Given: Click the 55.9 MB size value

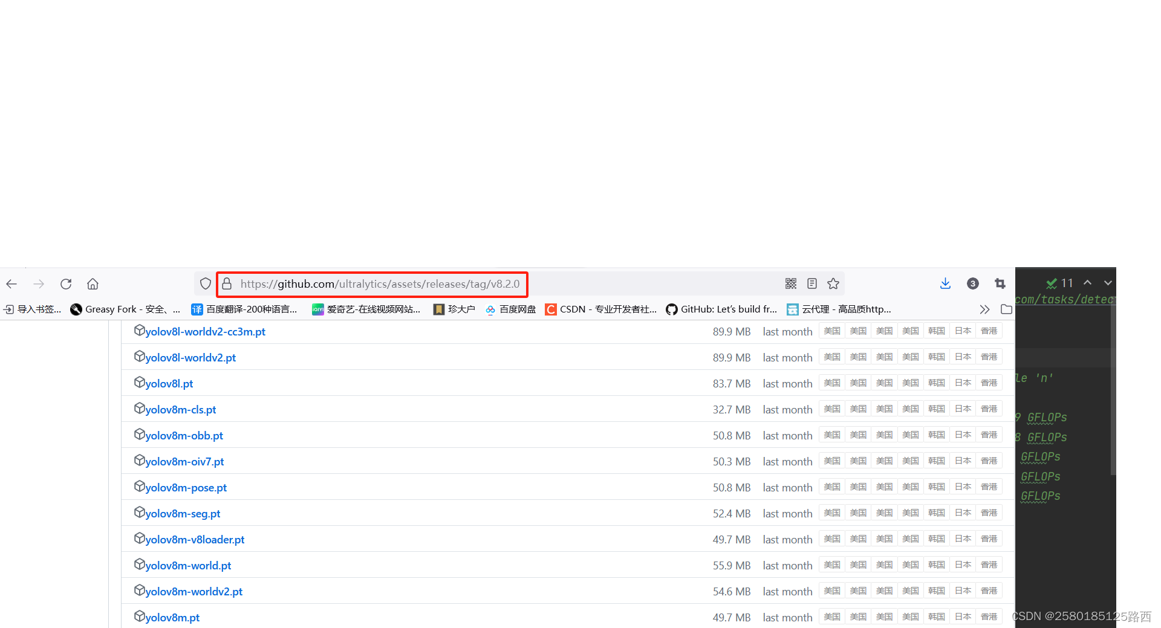Looking at the screenshot, I should coord(732,566).
